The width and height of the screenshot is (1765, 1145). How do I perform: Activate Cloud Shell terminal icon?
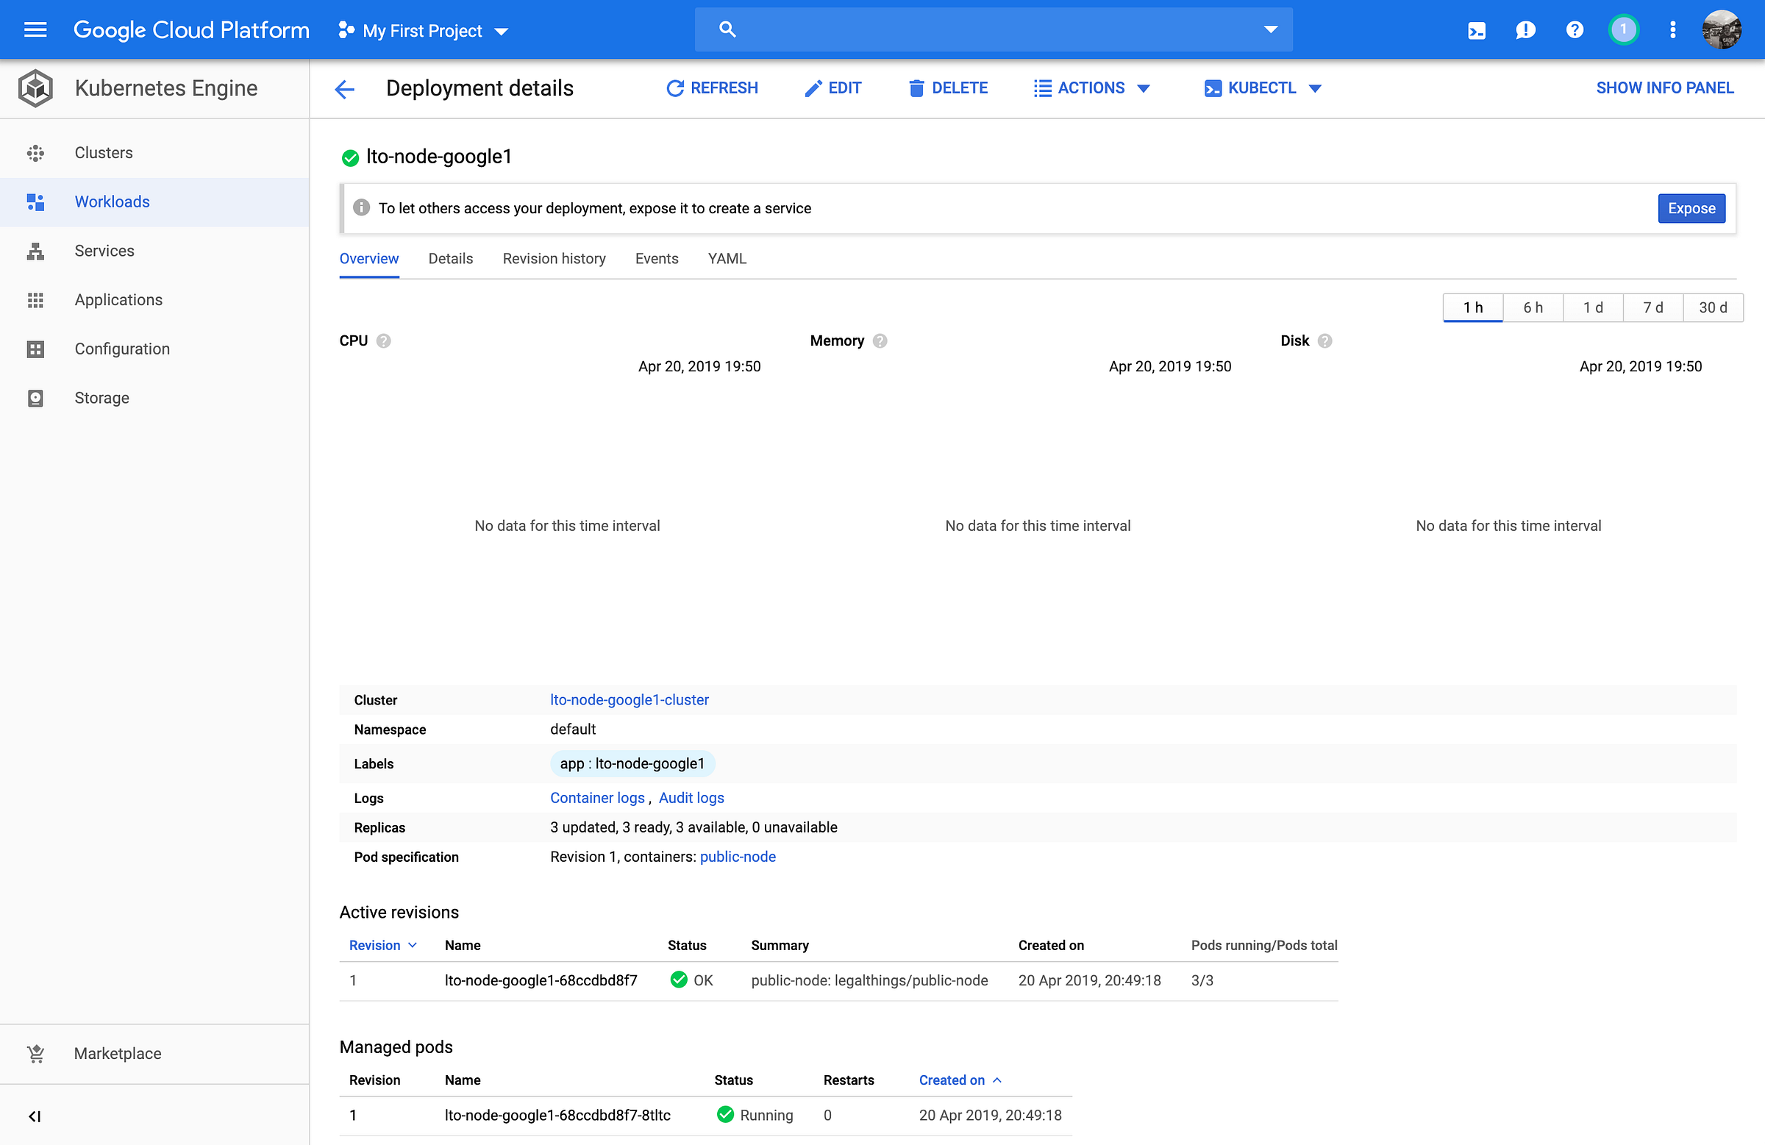(x=1476, y=29)
